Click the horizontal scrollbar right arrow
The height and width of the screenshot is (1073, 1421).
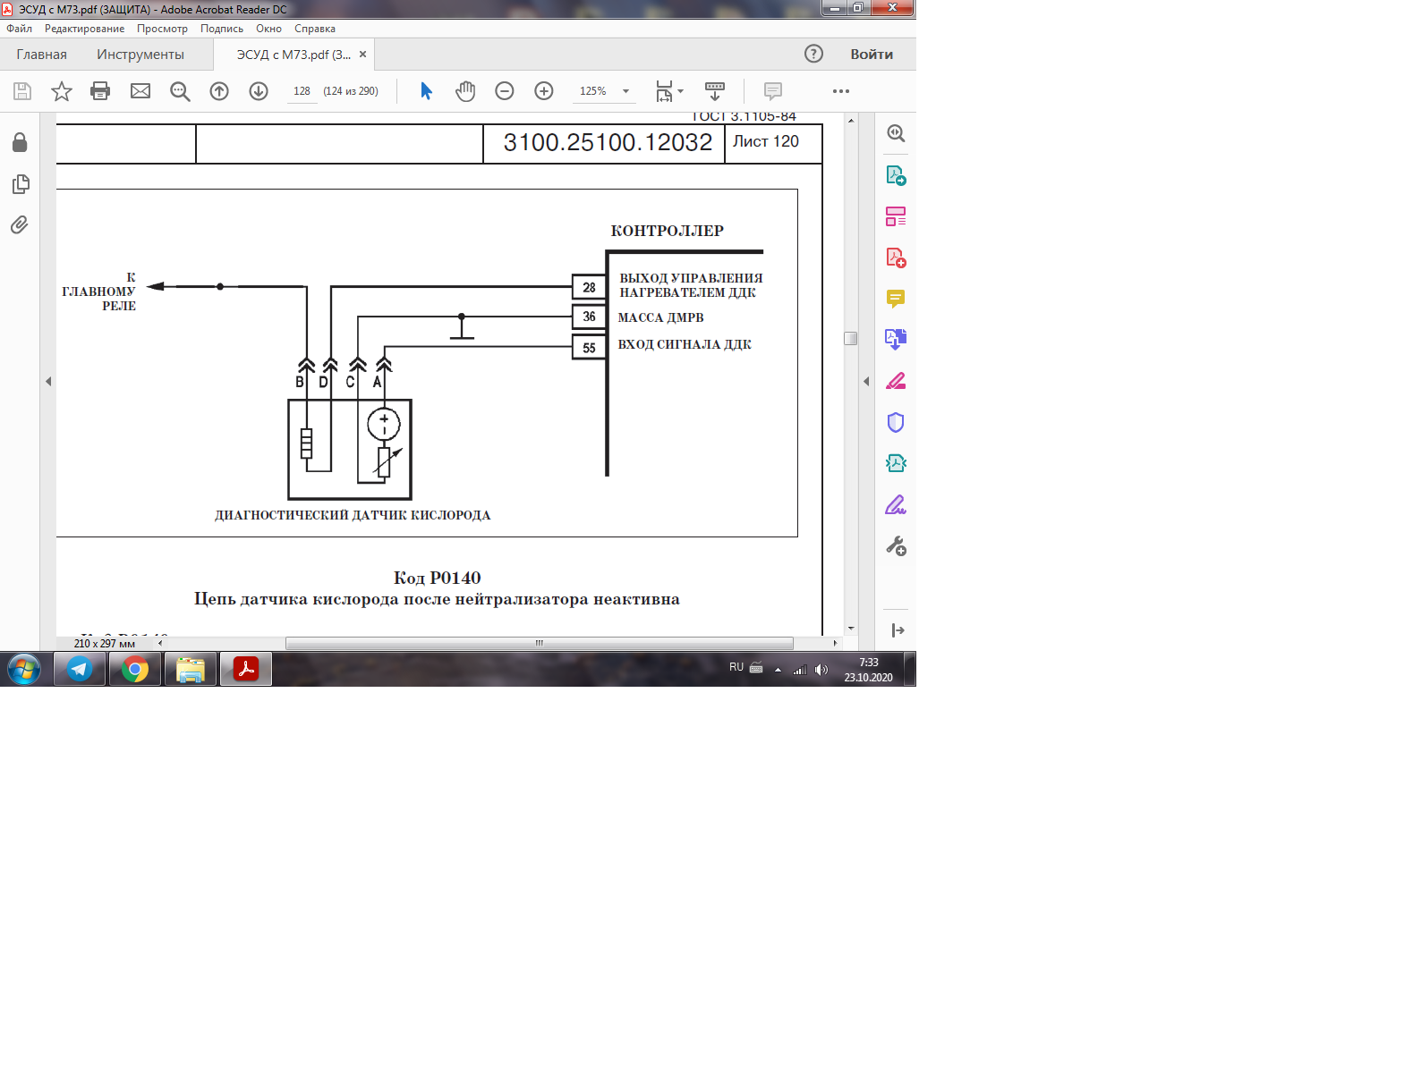click(835, 643)
